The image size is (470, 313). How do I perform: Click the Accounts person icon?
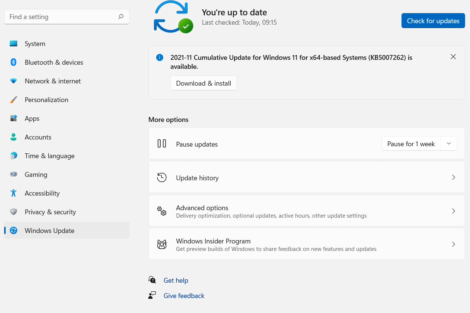13,137
